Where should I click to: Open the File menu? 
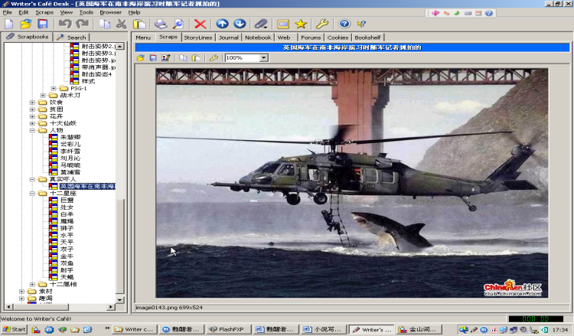pyautogui.click(x=8, y=12)
